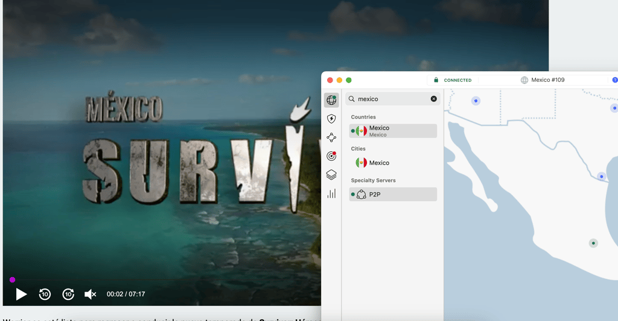Click the Mexico #109 server label
Screen dimensions: 618x321
548,80
